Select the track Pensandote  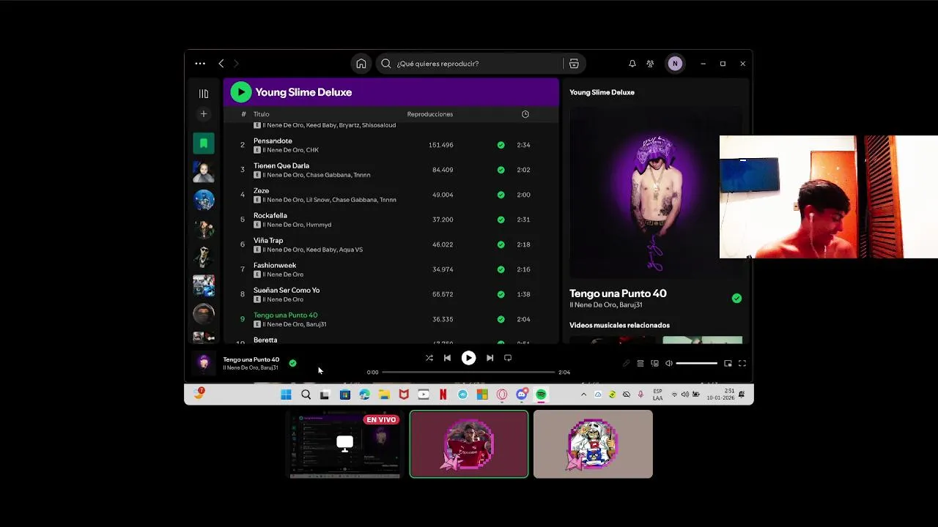[273, 141]
